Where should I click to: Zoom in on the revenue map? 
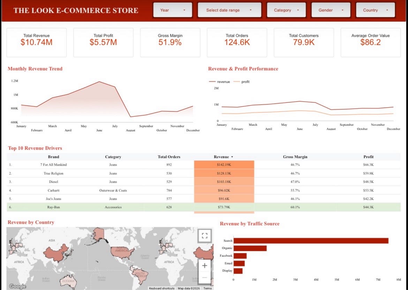click(204, 266)
